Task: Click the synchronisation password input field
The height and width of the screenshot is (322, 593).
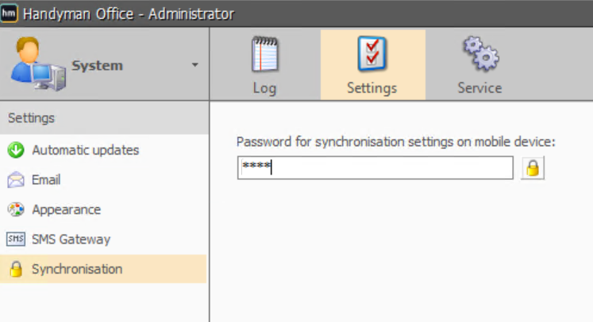Action: pos(375,168)
